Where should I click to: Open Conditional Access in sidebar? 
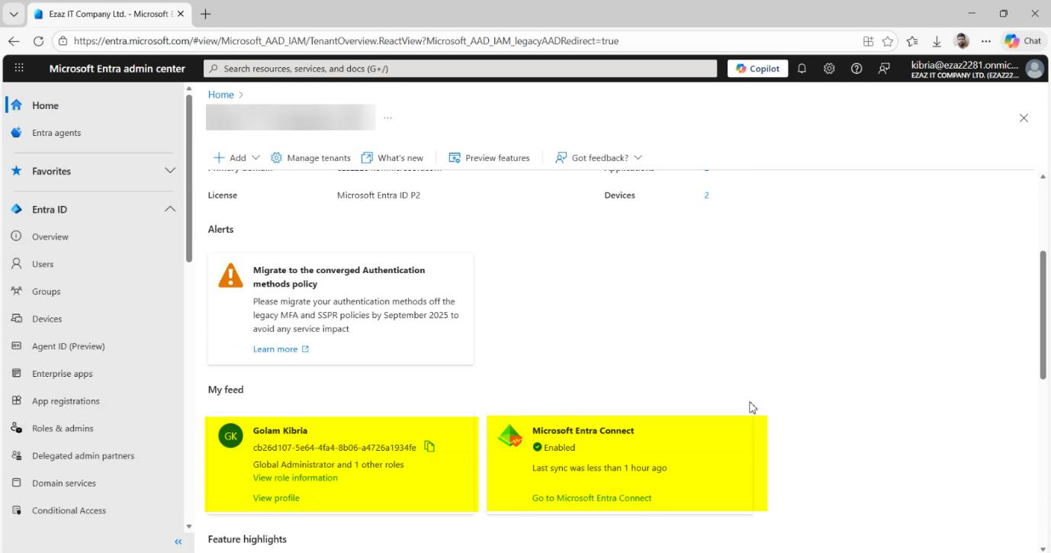[x=69, y=511]
